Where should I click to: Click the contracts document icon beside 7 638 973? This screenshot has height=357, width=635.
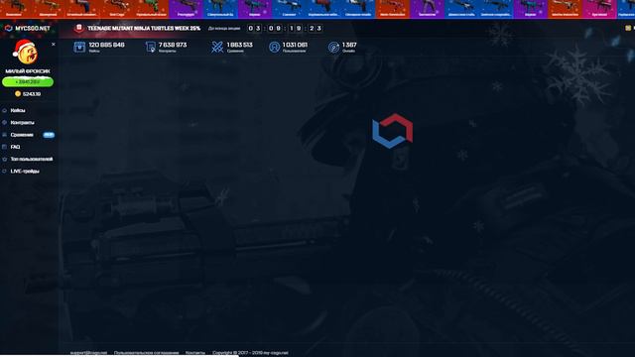tap(150, 48)
